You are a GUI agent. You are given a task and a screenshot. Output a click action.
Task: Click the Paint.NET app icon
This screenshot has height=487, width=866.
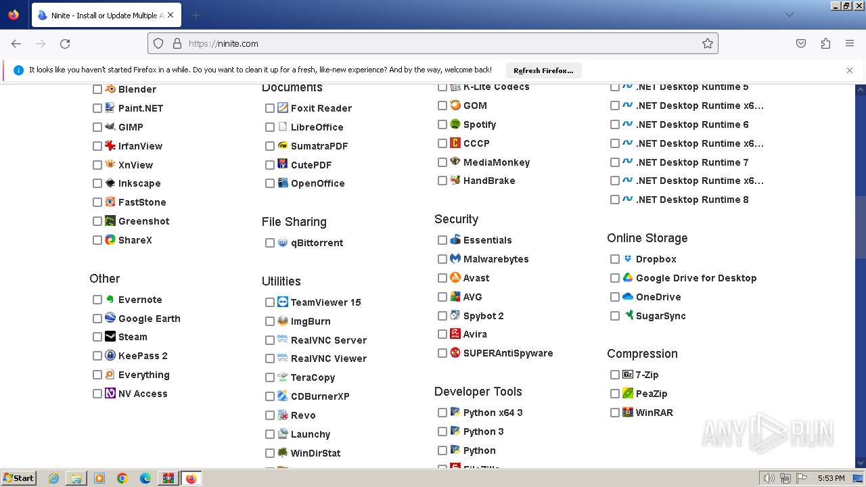coord(110,108)
